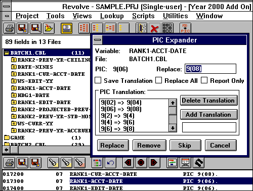Open the Project menu
Image resolution: width=253 pixels, height=191 pixels.
(x=27, y=16)
